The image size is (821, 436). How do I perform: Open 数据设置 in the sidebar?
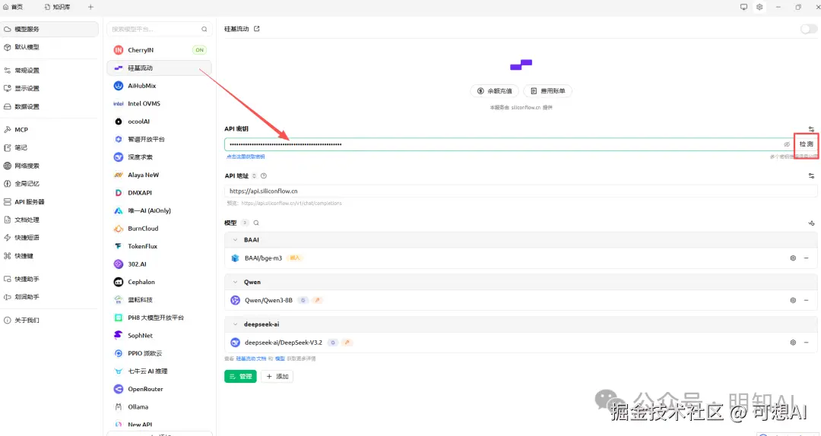(x=49, y=107)
